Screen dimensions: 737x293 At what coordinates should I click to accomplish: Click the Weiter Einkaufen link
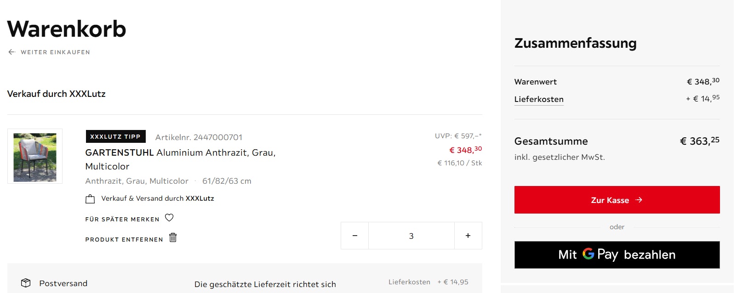tap(55, 52)
